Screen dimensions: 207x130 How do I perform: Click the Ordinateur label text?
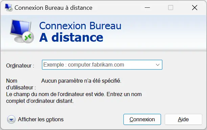point(20,66)
